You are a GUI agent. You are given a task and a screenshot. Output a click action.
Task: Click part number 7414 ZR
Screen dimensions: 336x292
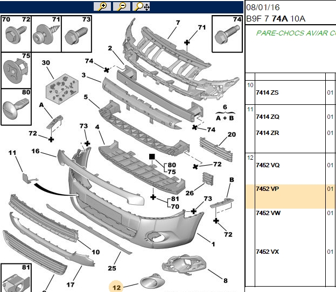268,133
